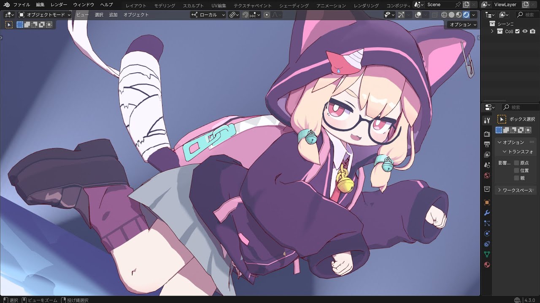Choose the set-new-selection mode icon in the viewport
The height and width of the screenshot is (303, 540).
coord(20,24)
